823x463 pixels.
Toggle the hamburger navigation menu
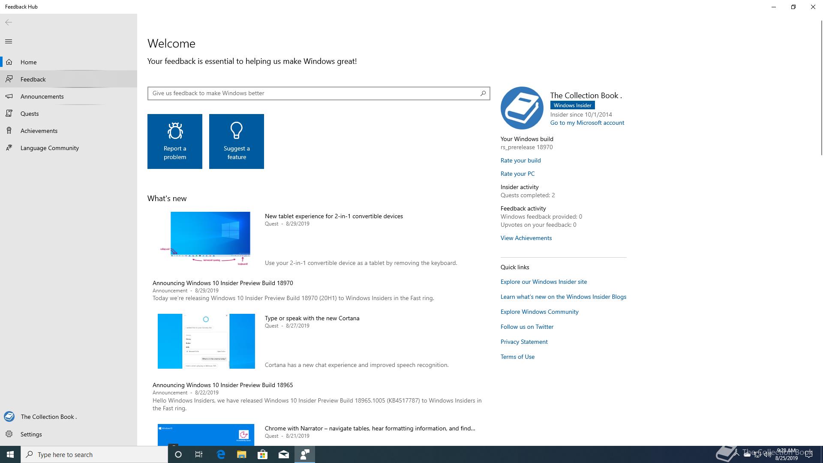click(9, 42)
